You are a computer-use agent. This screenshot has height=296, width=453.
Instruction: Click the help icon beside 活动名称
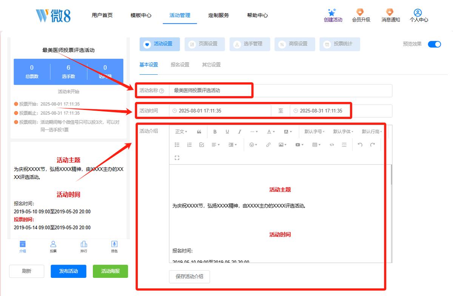(162, 91)
